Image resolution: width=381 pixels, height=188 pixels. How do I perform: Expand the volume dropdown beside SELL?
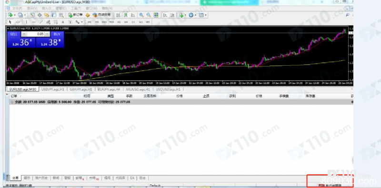coord(24,34)
